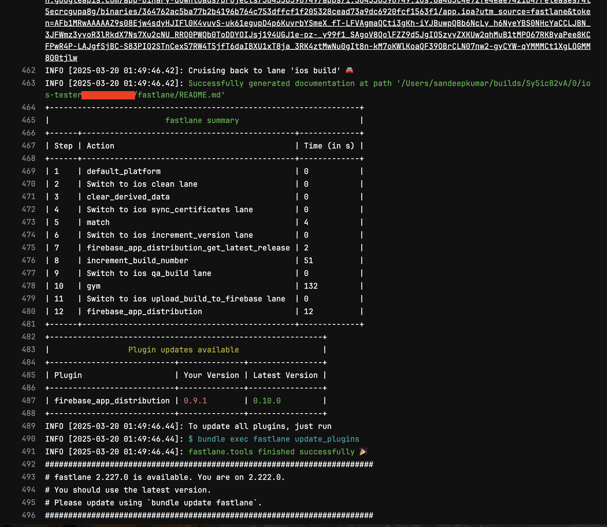Image resolution: width=607 pixels, height=527 pixels.
Task: Select log line number 462
Action: [x=28, y=71]
